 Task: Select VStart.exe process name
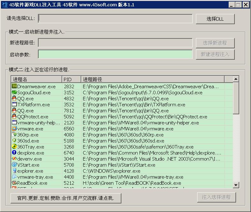pyautogui.click(x=28, y=165)
